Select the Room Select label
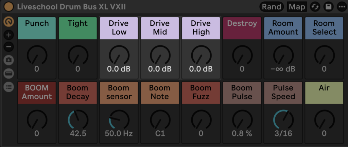 324,28
